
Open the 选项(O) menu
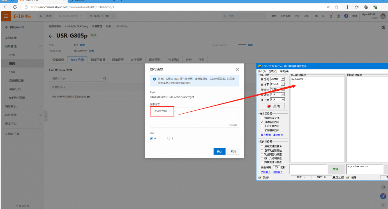coord(273,71)
